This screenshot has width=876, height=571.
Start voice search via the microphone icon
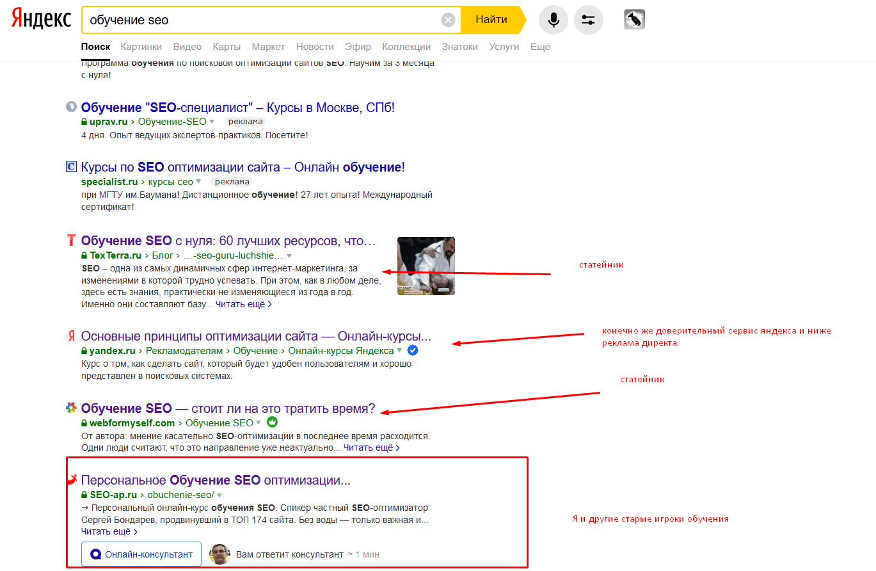(x=553, y=20)
